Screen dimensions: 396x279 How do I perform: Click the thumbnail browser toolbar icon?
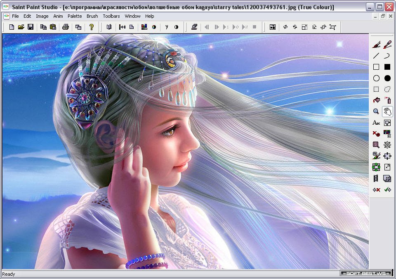[x=273, y=27]
